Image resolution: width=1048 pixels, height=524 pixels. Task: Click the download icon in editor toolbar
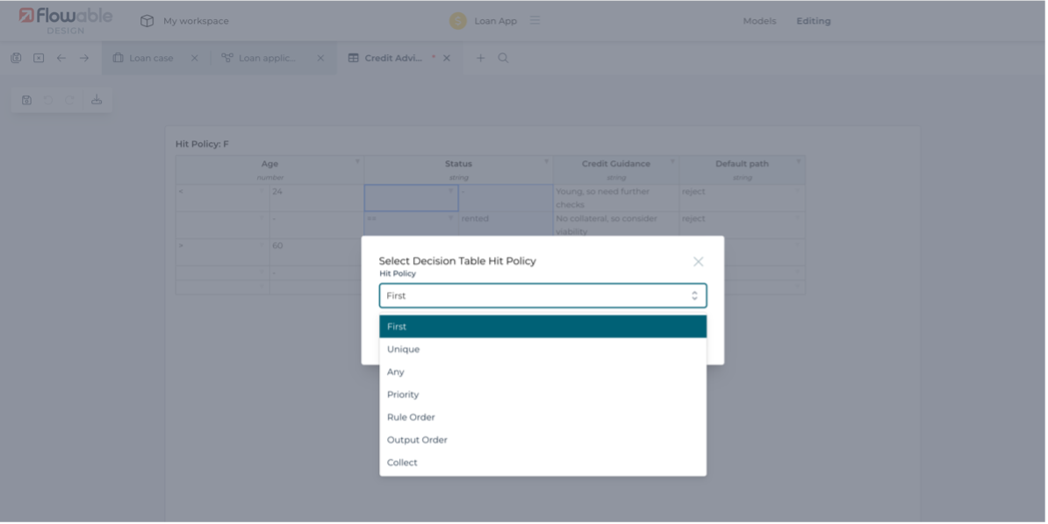click(97, 100)
